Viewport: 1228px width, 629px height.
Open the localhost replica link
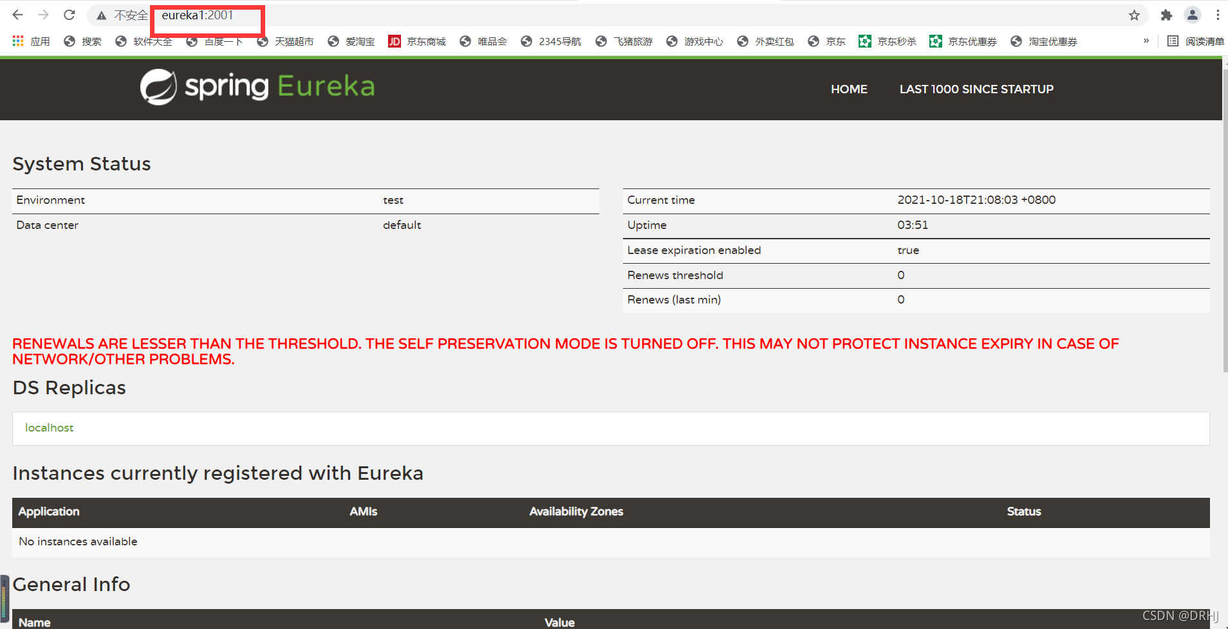[49, 428]
